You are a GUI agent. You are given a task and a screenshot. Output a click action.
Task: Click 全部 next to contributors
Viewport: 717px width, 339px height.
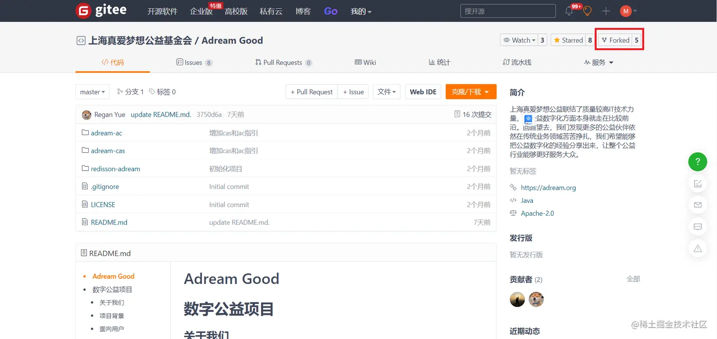633,279
